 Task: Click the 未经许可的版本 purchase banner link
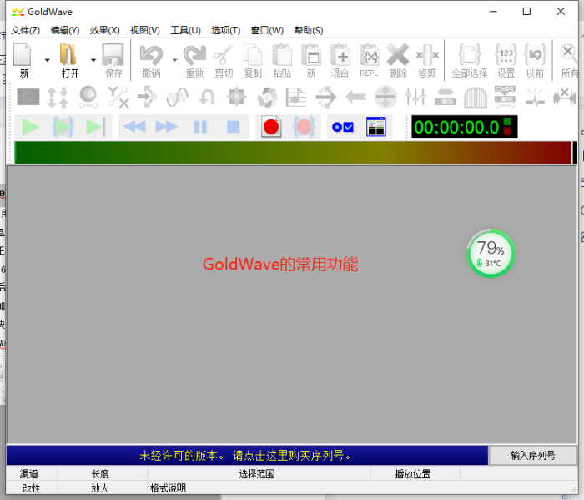pyautogui.click(x=246, y=455)
